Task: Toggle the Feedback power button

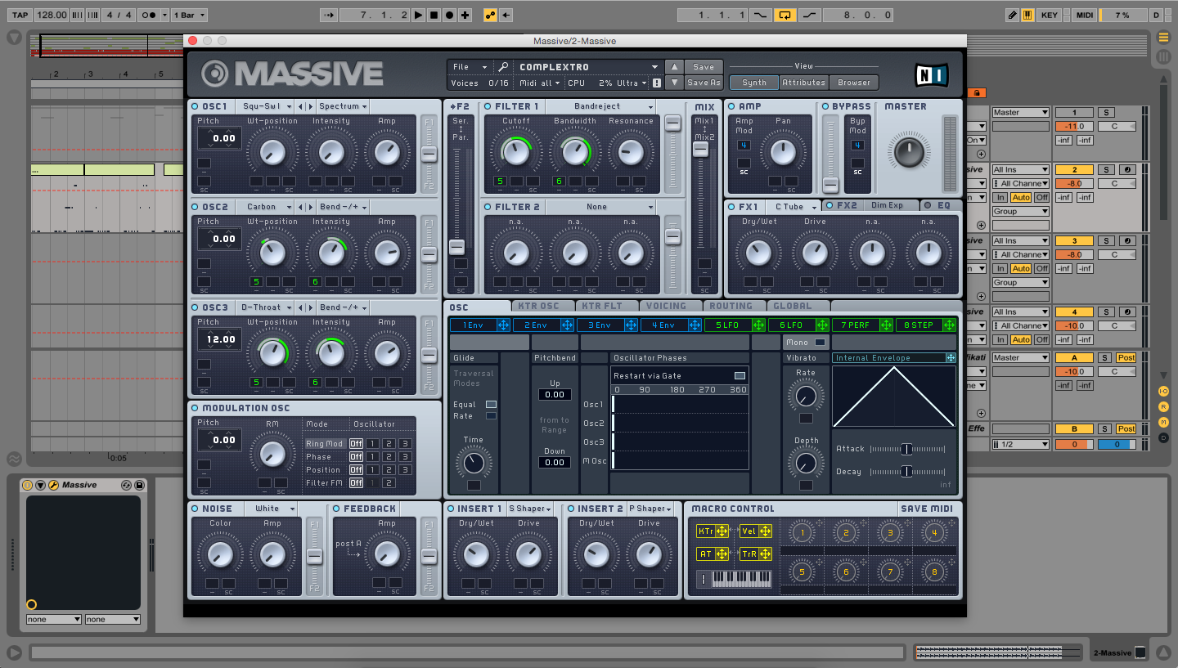Action: 336,509
